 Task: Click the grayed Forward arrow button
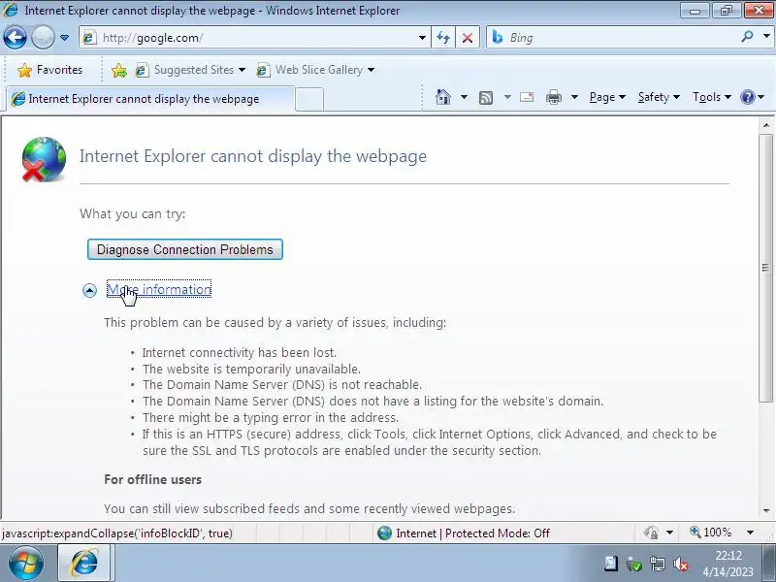click(43, 37)
